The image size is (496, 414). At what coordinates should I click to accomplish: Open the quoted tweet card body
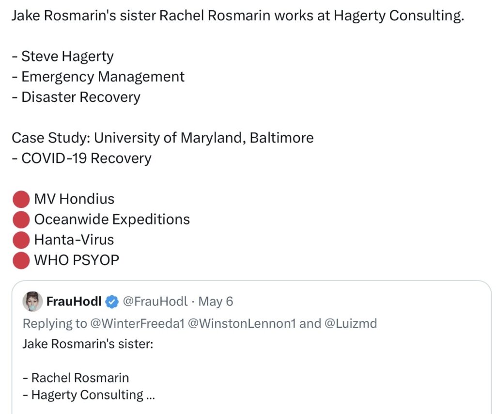[x=251, y=347]
